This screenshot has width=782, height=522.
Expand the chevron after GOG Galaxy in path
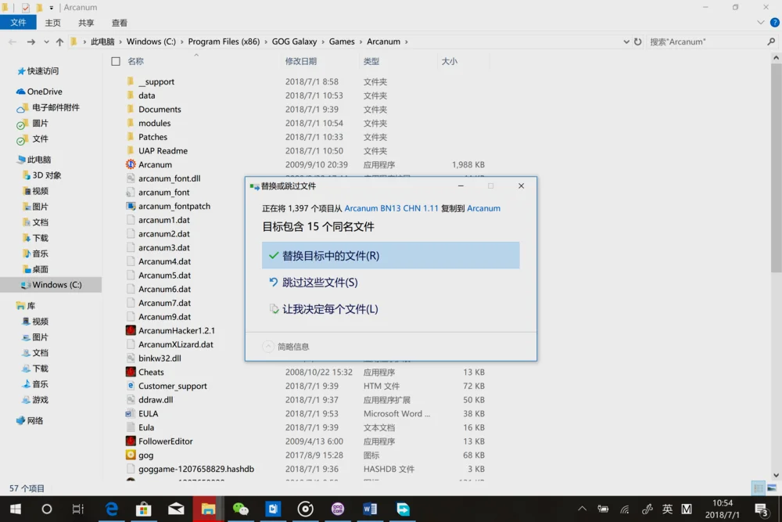(x=323, y=42)
